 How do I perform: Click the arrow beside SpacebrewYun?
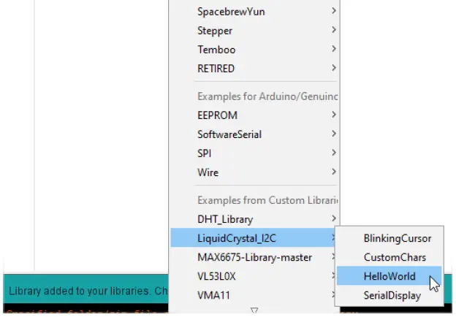point(334,11)
